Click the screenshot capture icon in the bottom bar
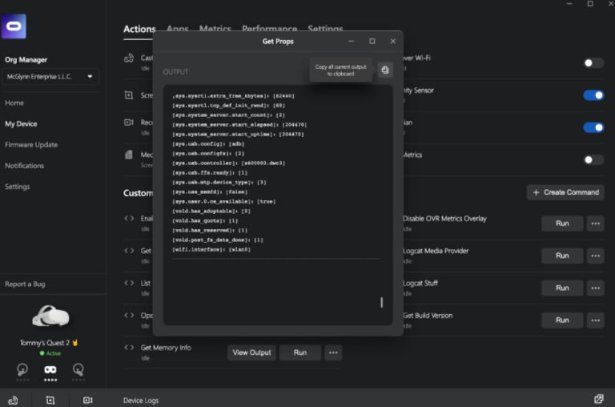This screenshot has width=615, height=407. (50, 399)
